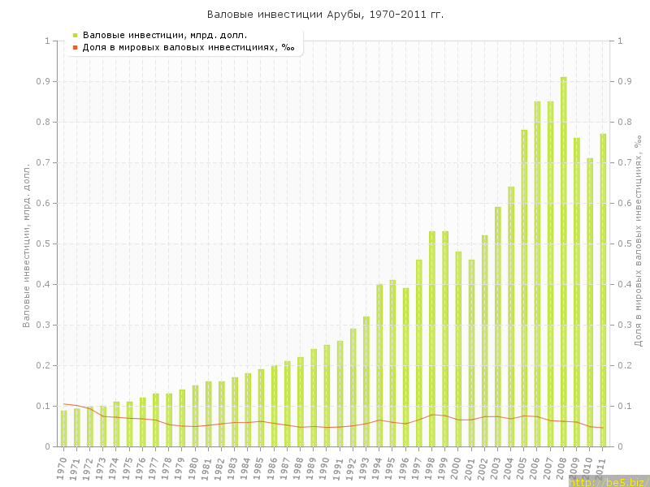
Task: Toggle the 'Доля в мировых валовых инвестициях' legend entry
Action: (188, 48)
